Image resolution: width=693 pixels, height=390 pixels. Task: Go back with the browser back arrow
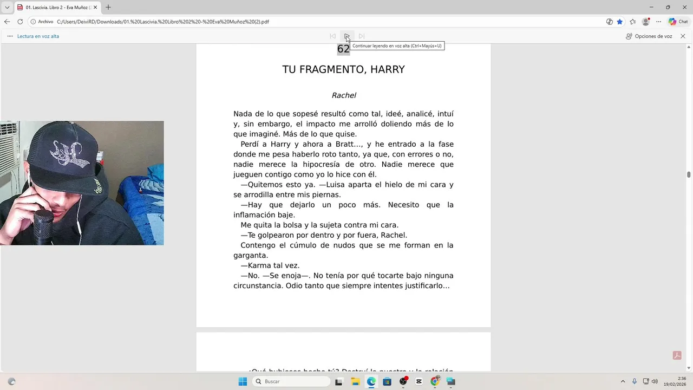(x=7, y=22)
